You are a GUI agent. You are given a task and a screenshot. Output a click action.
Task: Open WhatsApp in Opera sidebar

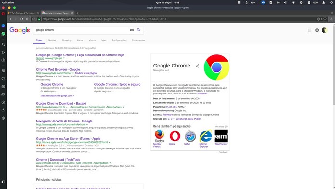[3, 34]
